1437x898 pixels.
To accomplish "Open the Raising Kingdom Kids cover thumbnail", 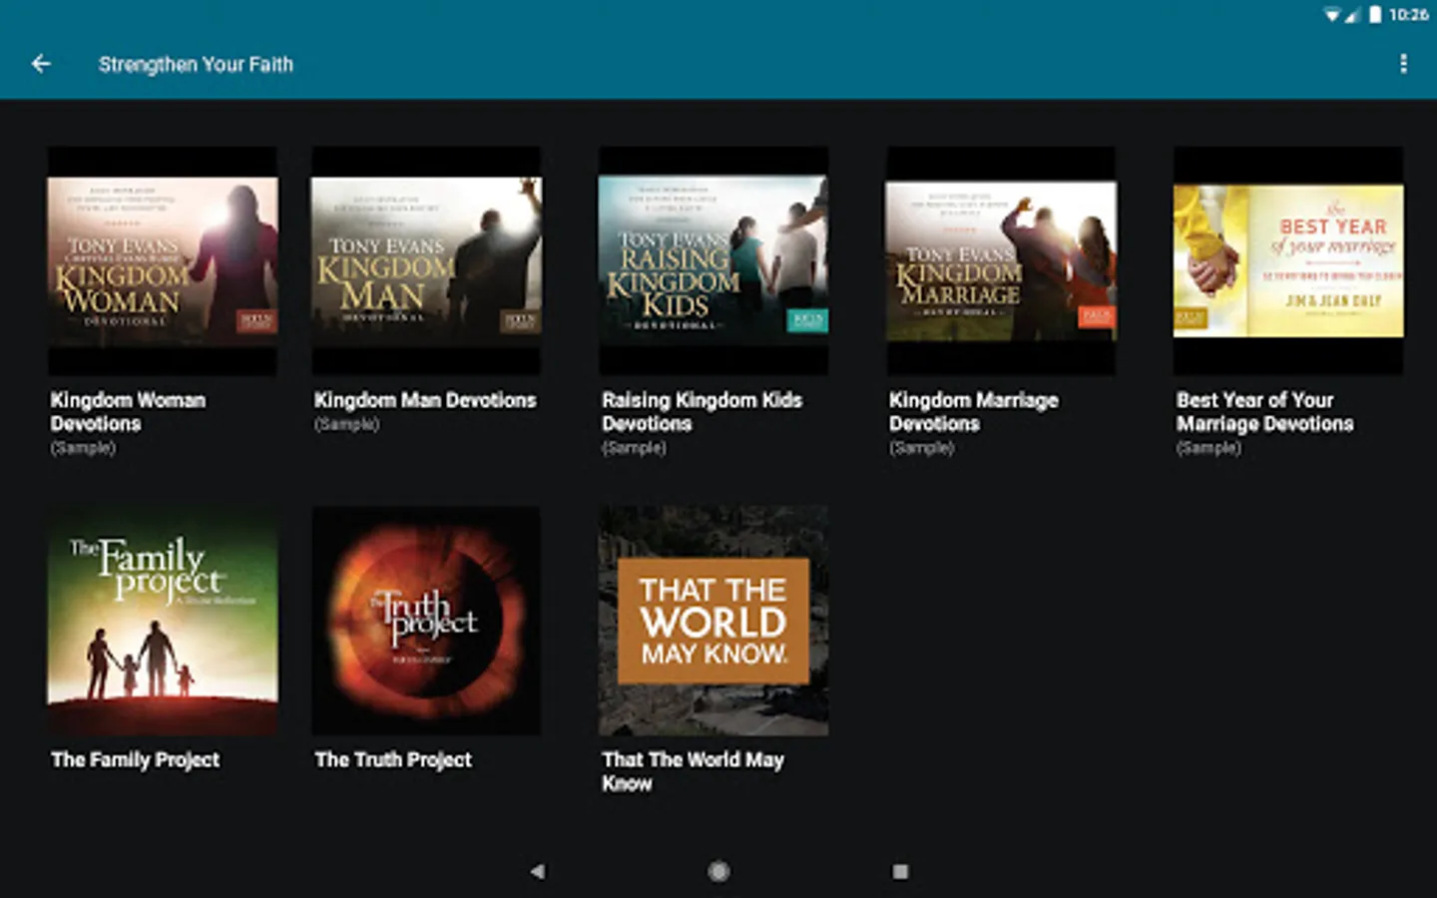I will coord(714,260).
